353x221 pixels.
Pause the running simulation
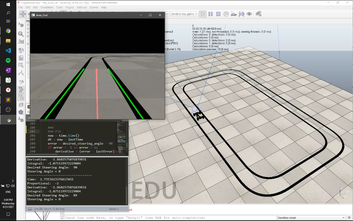coord(210,14)
